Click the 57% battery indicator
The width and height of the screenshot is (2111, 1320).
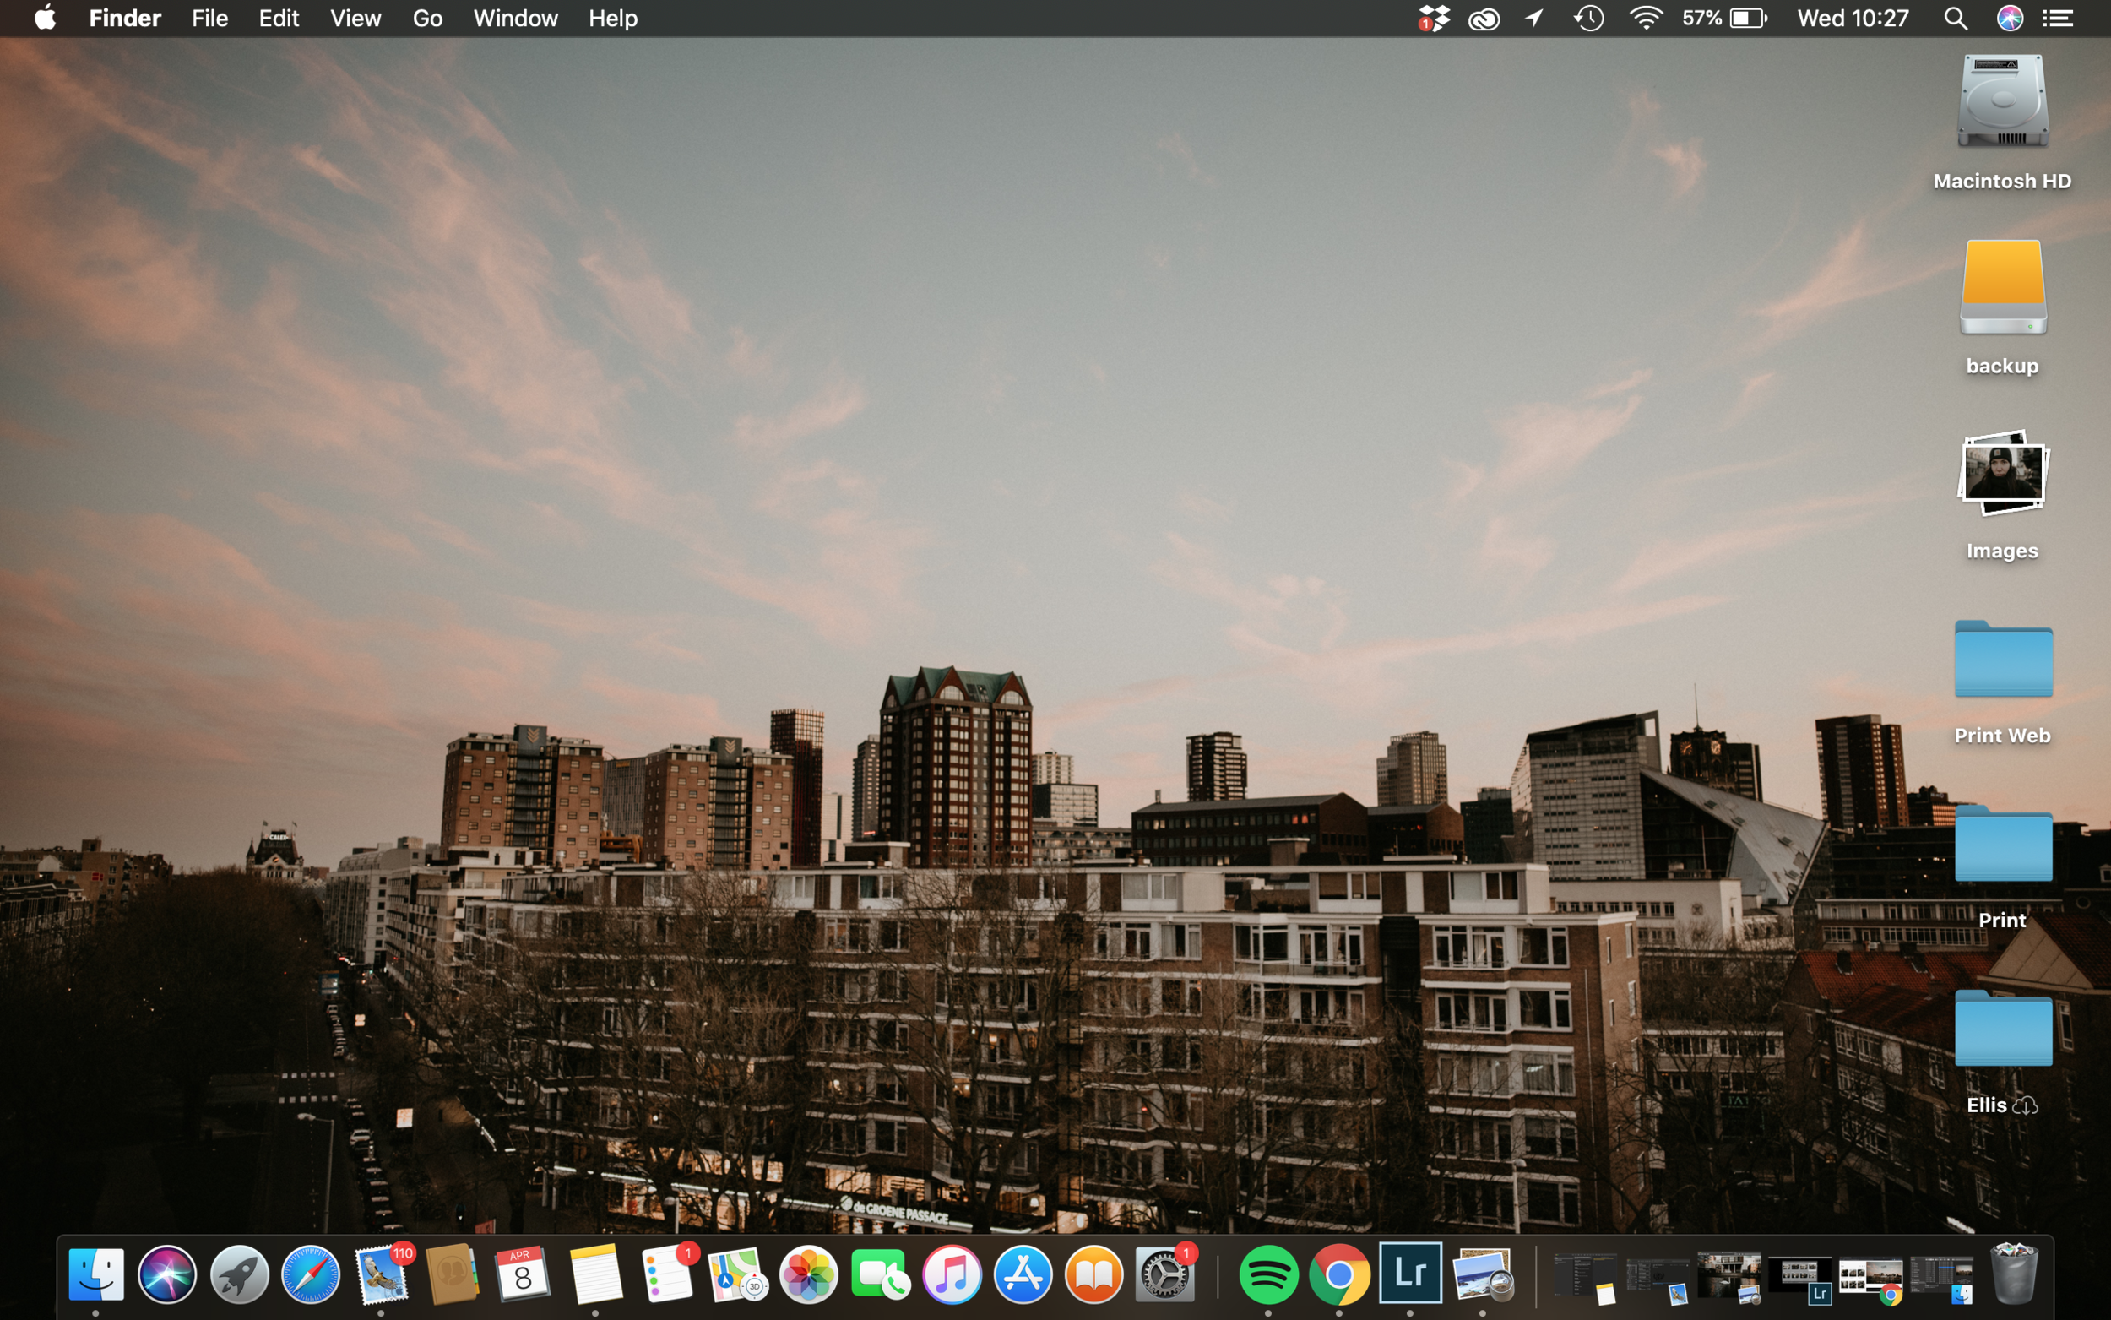(x=1724, y=19)
